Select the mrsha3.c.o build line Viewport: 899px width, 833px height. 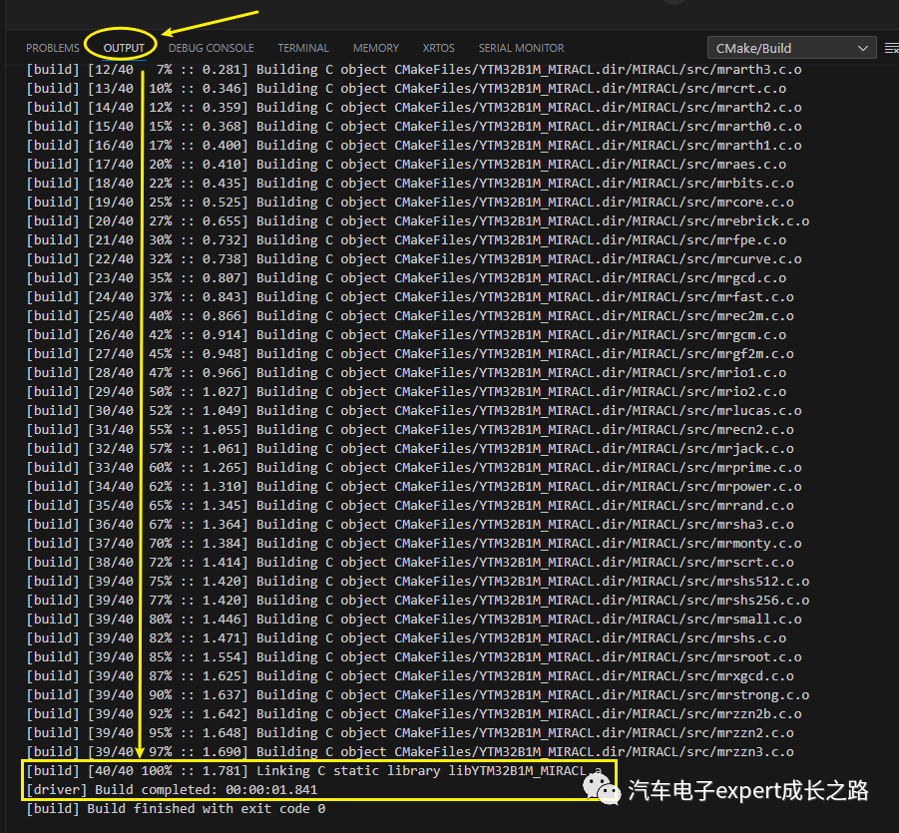[x=410, y=525]
